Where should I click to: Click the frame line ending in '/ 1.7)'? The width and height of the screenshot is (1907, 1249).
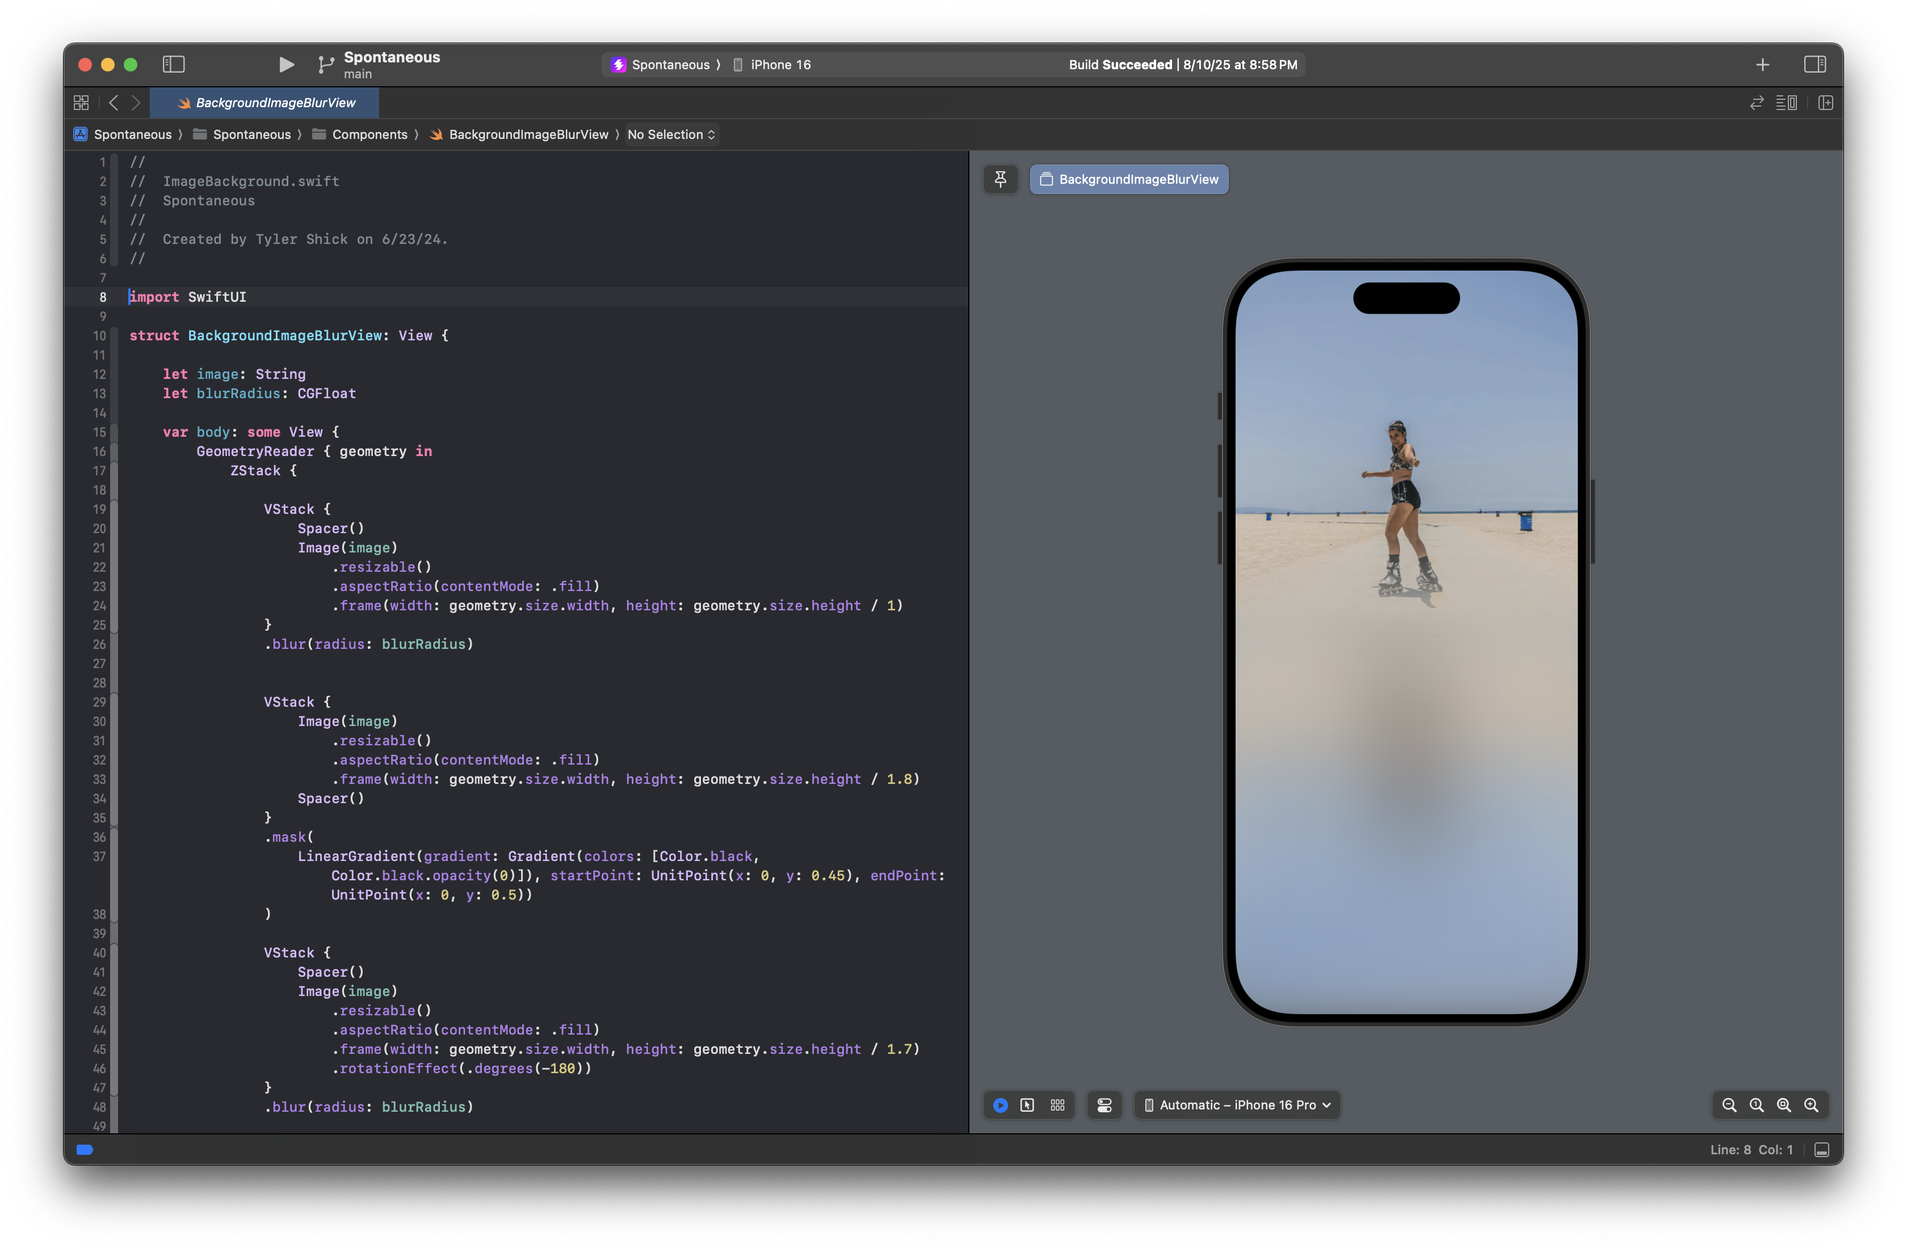click(x=625, y=1049)
